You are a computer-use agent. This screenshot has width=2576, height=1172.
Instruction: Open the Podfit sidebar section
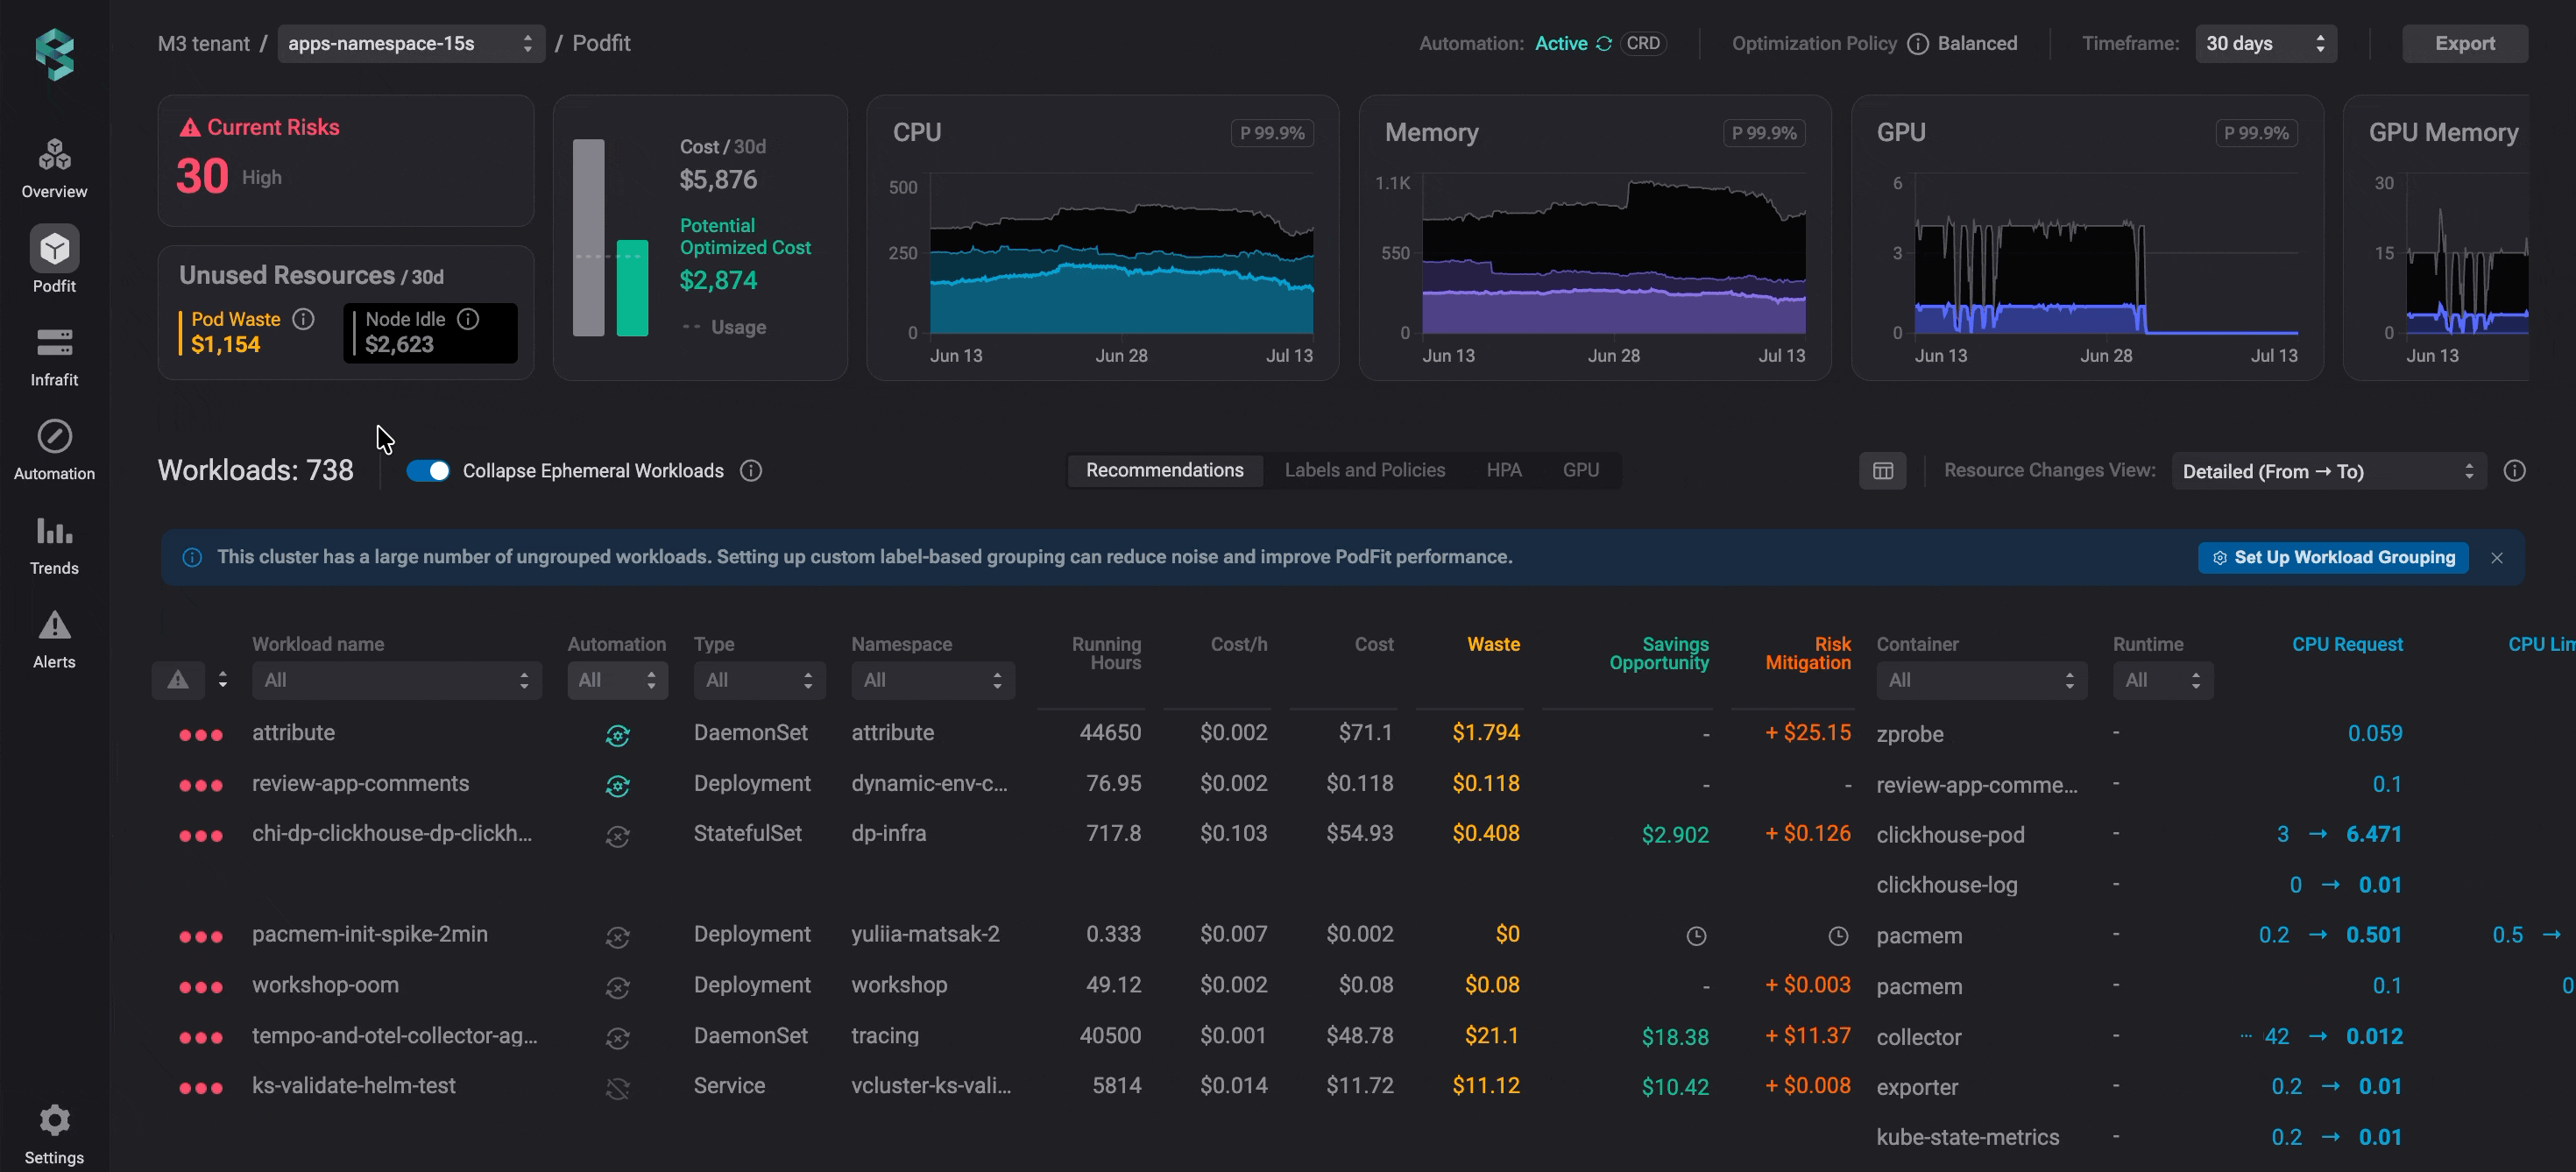pyautogui.click(x=54, y=260)
